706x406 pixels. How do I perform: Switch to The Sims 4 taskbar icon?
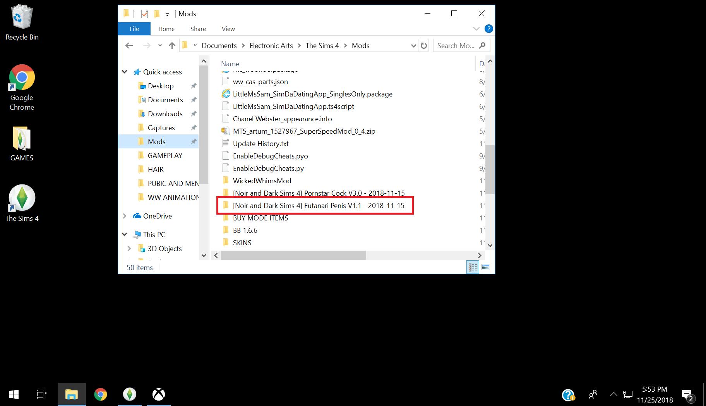(x=130, y=394)
